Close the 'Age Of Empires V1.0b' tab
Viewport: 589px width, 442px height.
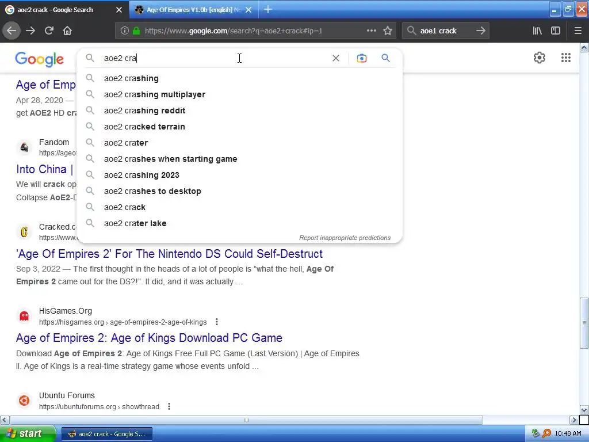coord(248,10)
